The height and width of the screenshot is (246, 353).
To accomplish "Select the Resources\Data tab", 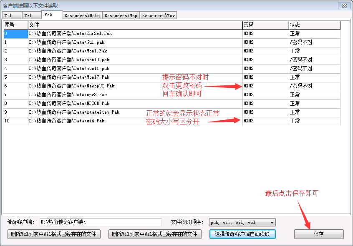I will [x=82, y=15].
